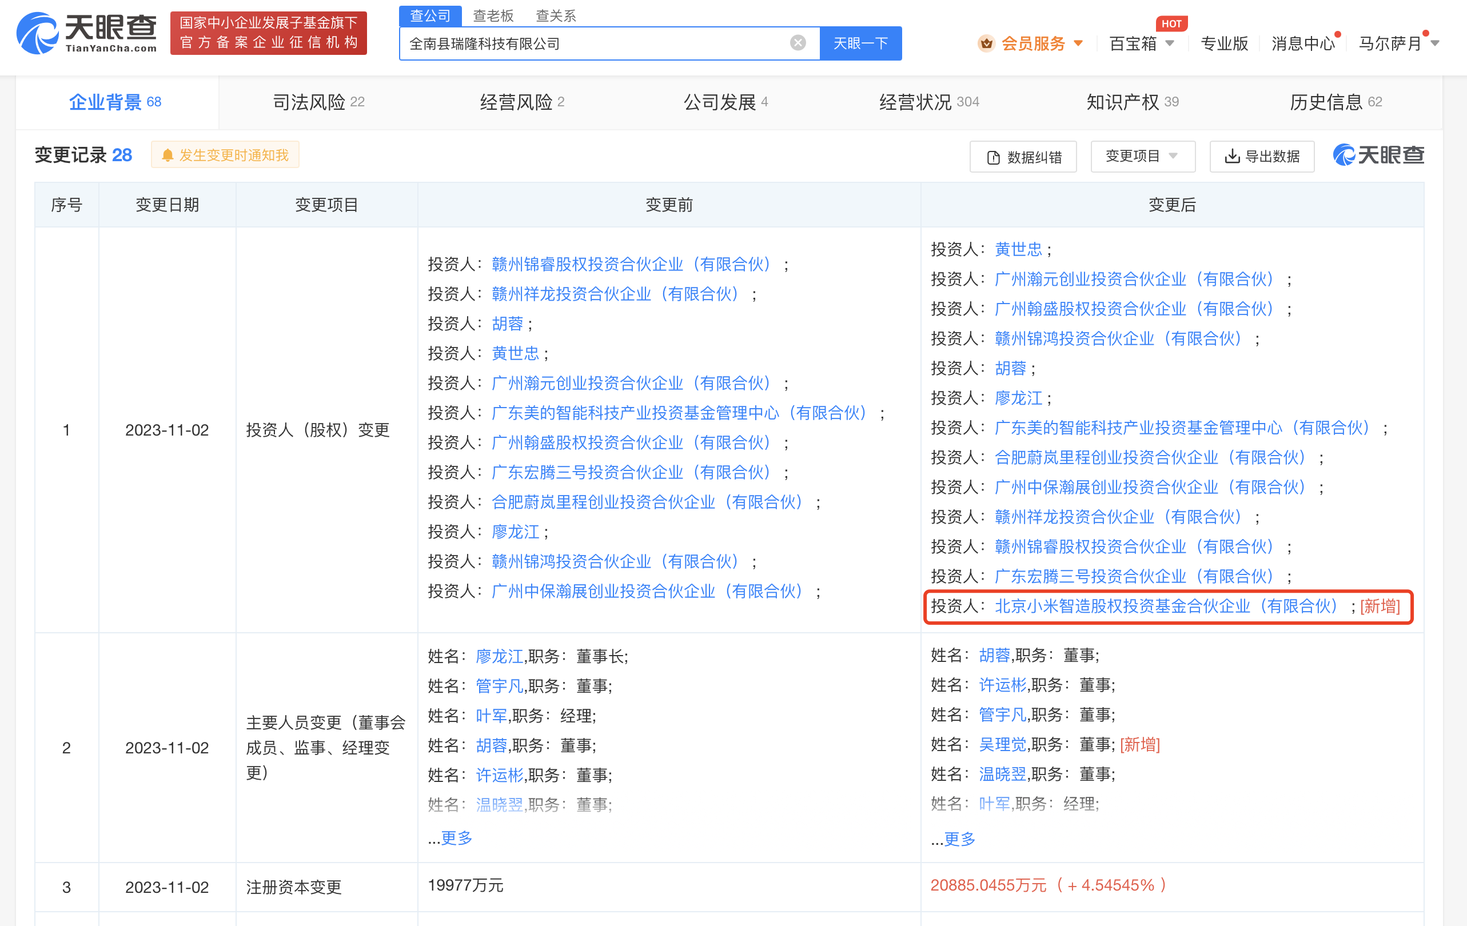Click the 19977万元 previous capital value

pyautogui.click(x=465, y=885)
